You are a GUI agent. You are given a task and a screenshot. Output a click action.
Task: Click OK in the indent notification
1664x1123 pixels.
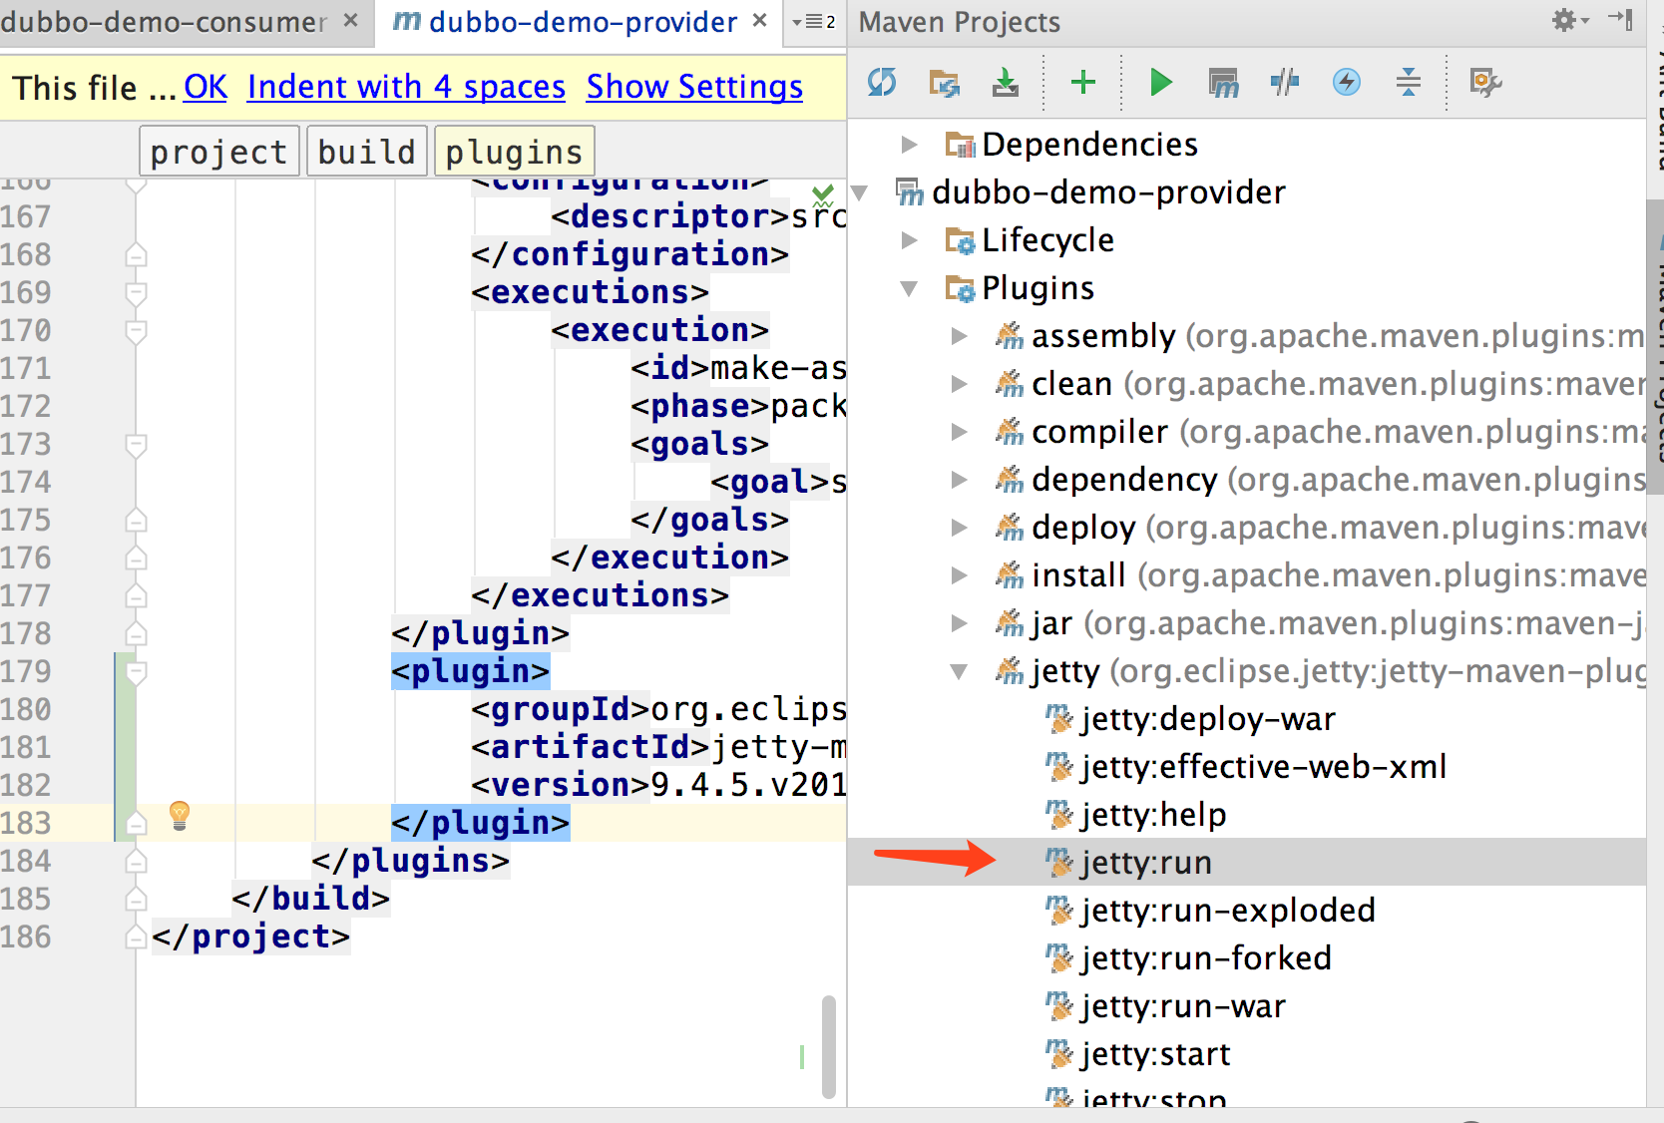tap(206, 87)
